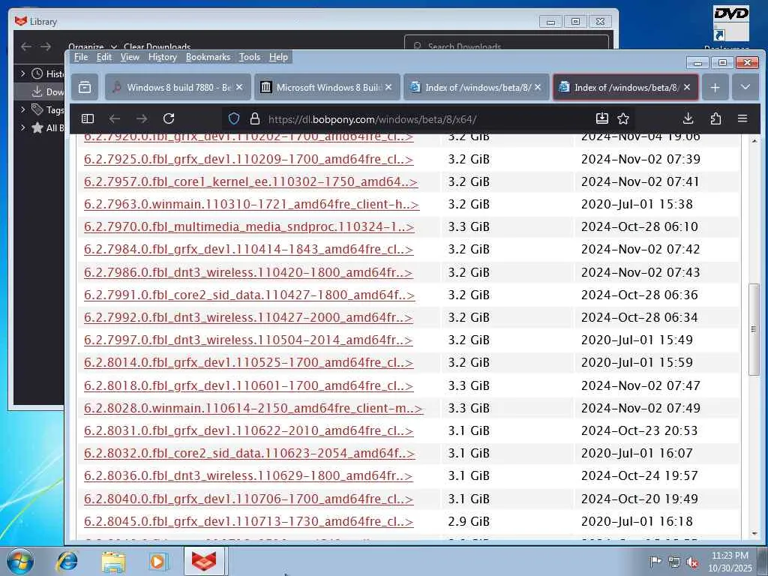The height and width of the screenshot is (576, 768).
Task: Open the File menu
Action: coord(81,57)
